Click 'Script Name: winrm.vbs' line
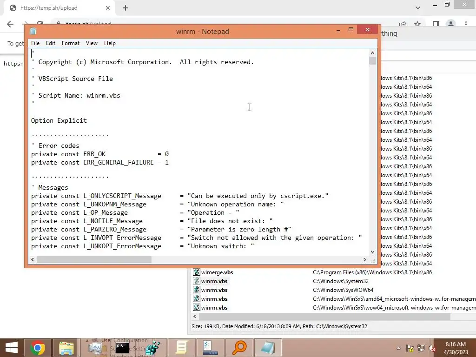476x357 pixels. [76, 95]
